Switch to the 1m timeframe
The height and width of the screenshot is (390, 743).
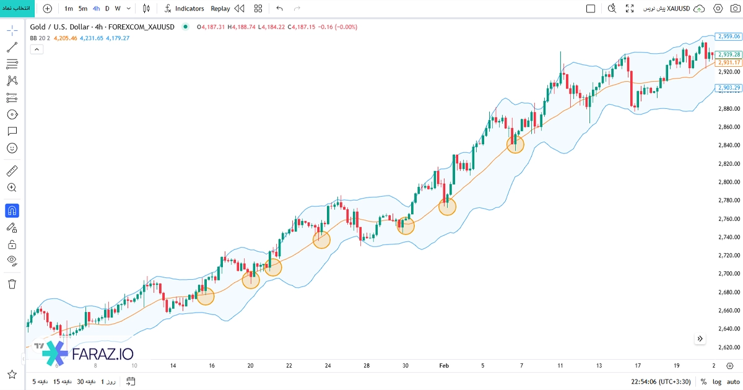pyautogui.click(x=68, y=9)
